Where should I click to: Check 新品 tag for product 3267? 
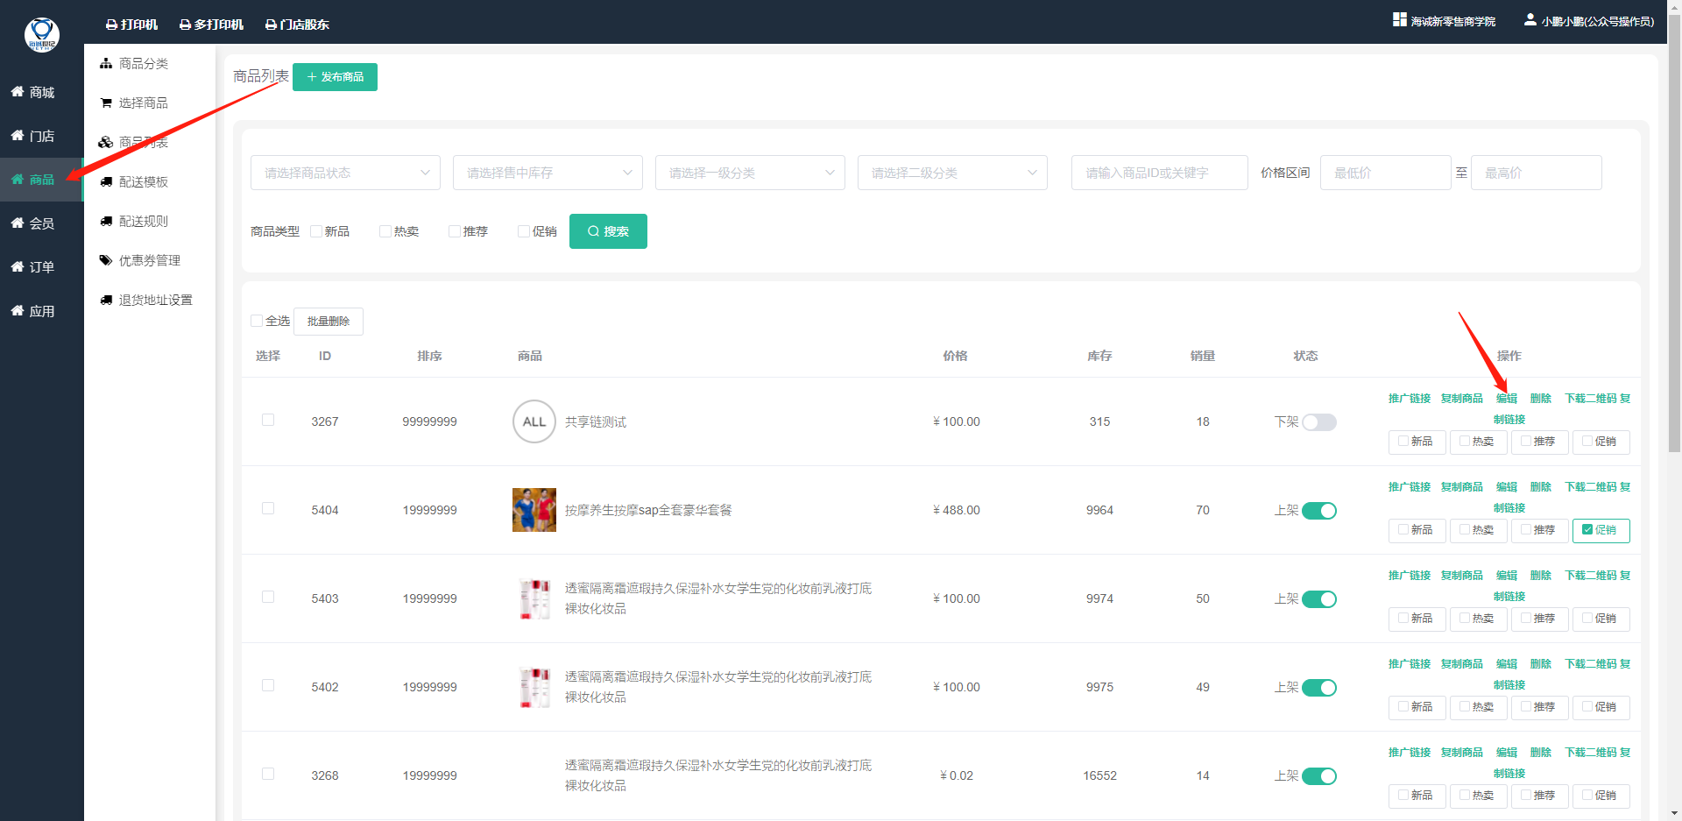[x=1417, y=442]
